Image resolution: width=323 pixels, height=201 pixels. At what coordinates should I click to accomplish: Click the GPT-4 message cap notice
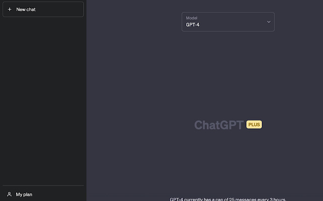(x=228, y=199)
